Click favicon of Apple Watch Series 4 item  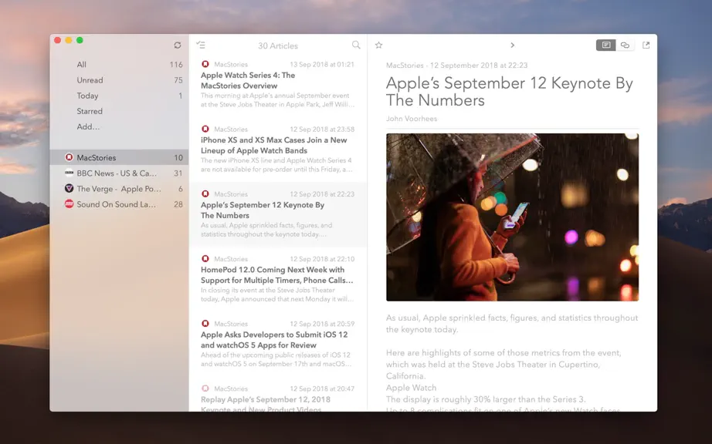(x=205, y=64)
